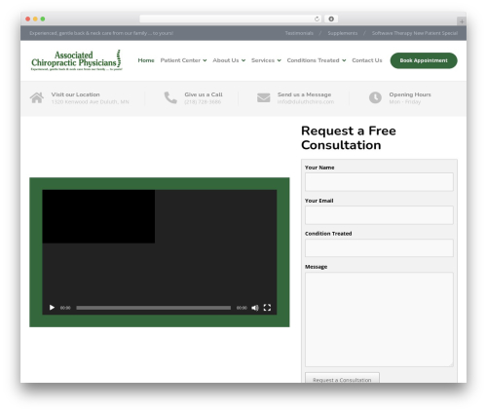Viewport: 487px width, 412px height.
Task: Click the phone icon beside Give us a Call
Action: point(170,97)
